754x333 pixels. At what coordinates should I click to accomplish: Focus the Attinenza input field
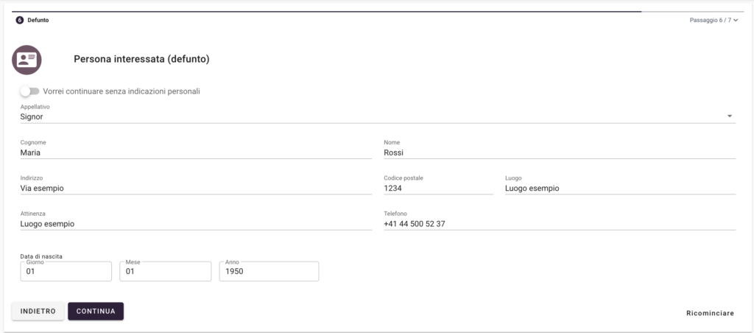[195, 224]
